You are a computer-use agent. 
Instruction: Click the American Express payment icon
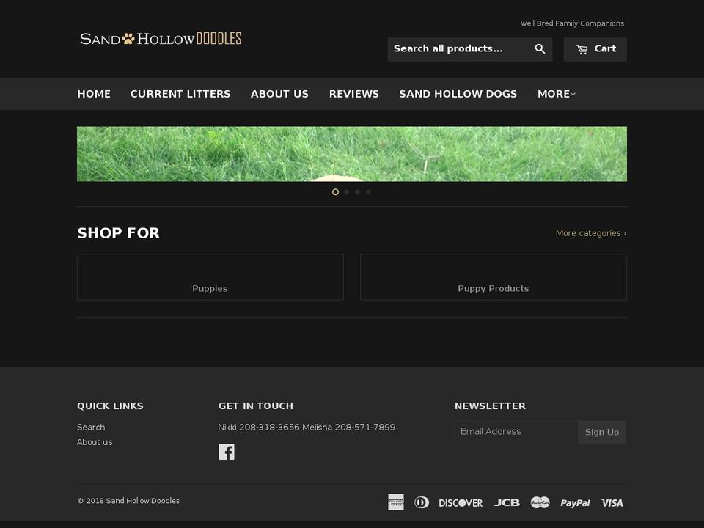[396, 502]
